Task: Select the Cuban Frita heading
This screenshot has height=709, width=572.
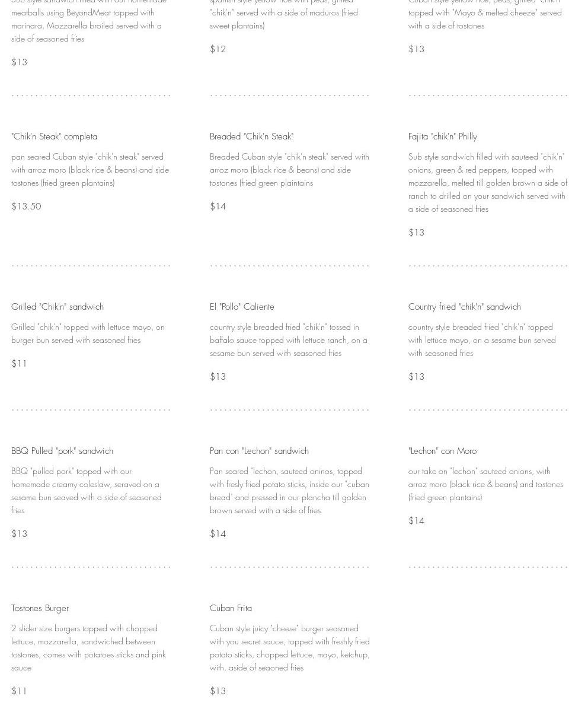Action: tap(231, 609)
